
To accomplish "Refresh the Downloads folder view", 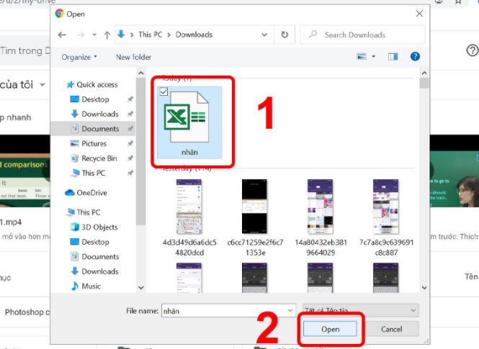I will click(285, 35).
